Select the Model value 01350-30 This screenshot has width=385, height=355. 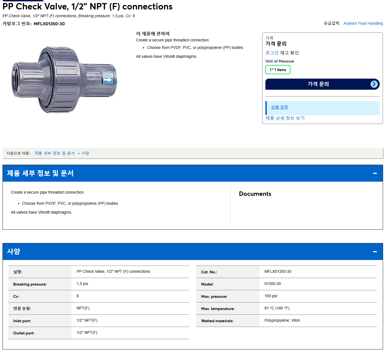pos(273,284)
